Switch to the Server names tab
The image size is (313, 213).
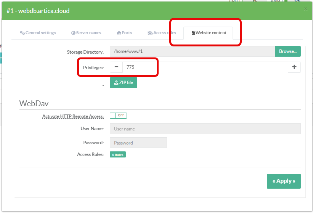click(86, 33)
